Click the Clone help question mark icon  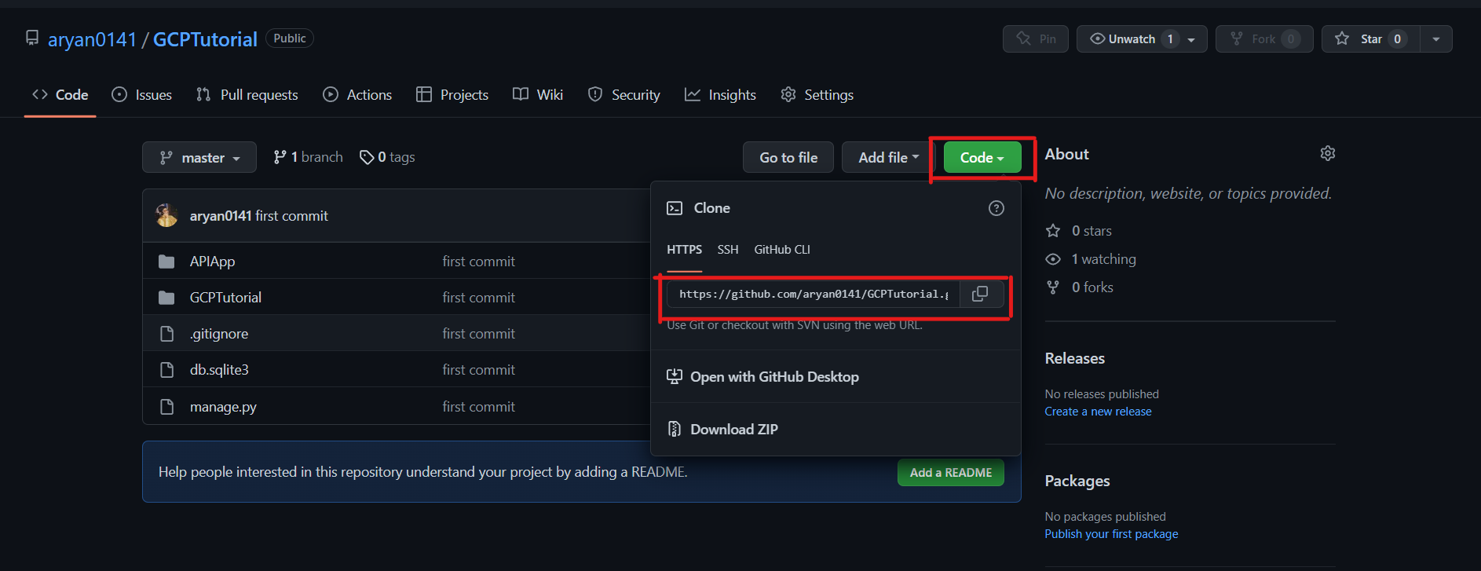996,208
